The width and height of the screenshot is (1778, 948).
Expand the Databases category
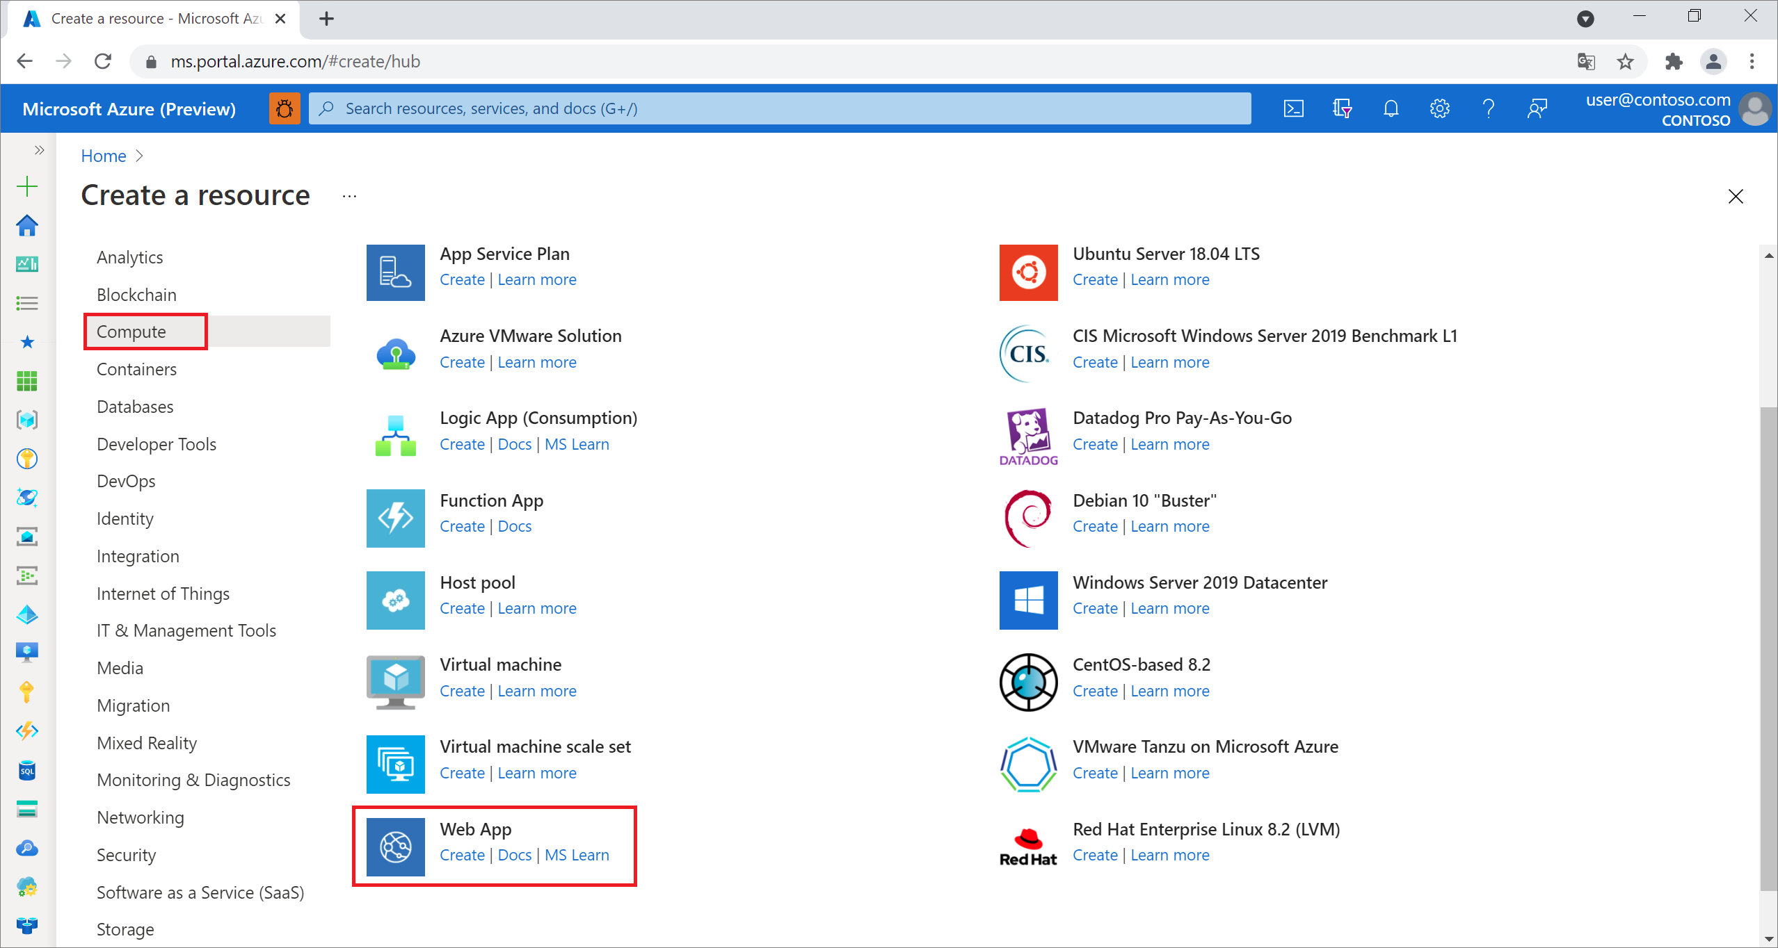coord(134,405)
